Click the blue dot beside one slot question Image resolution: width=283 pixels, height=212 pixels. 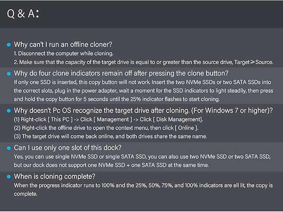(8, 148)
